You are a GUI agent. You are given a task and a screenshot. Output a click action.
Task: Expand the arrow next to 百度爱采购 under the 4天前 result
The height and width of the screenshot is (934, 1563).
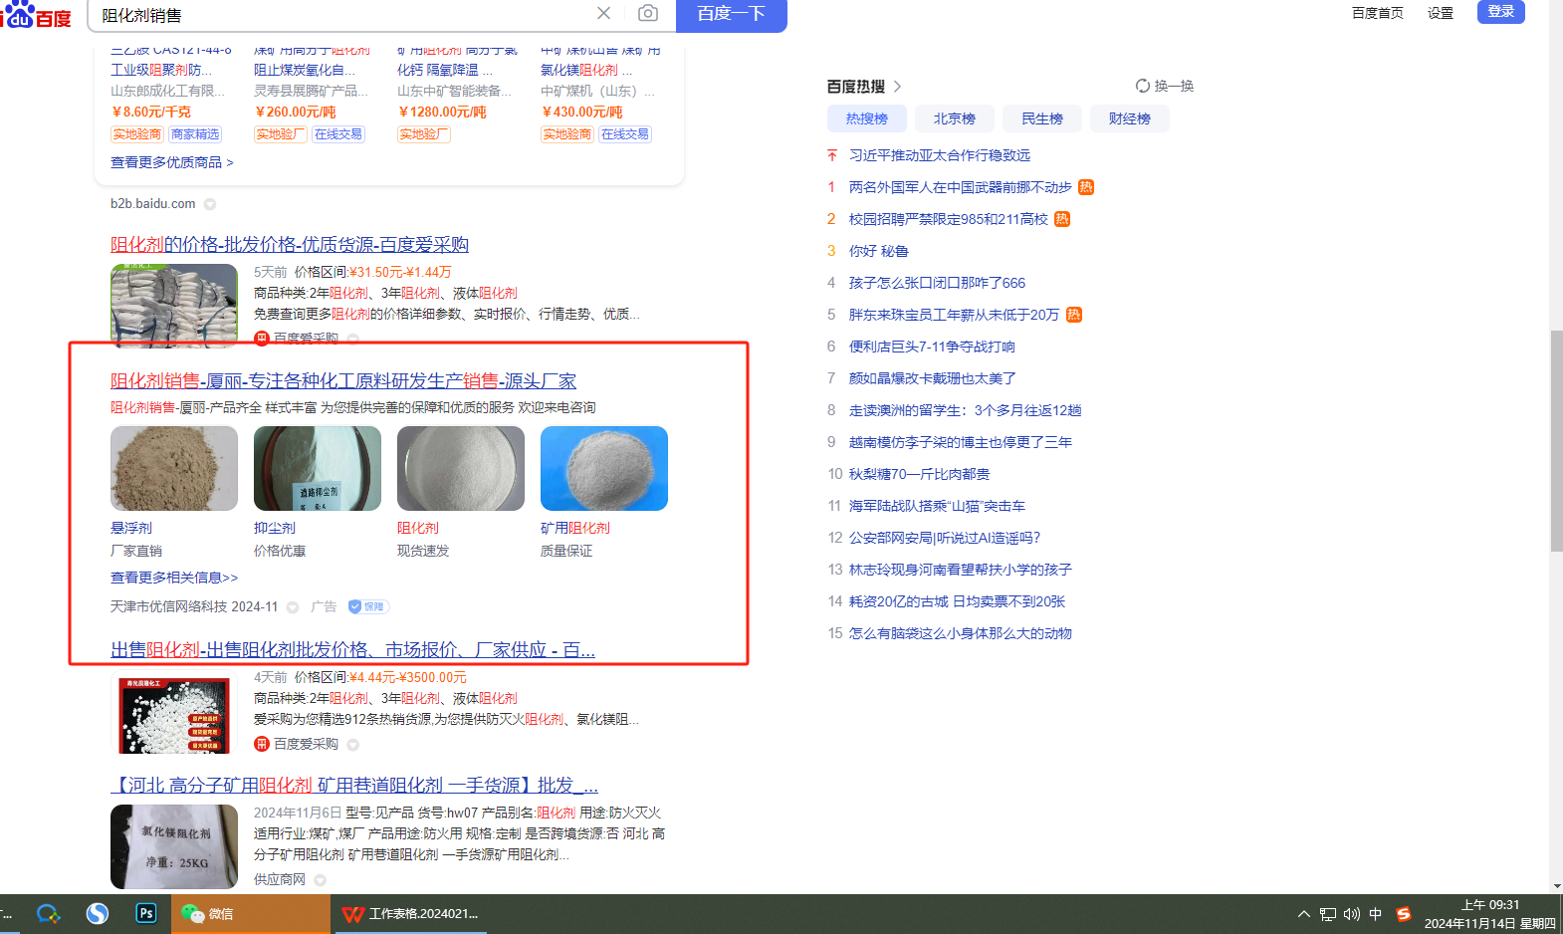point(352,745)
